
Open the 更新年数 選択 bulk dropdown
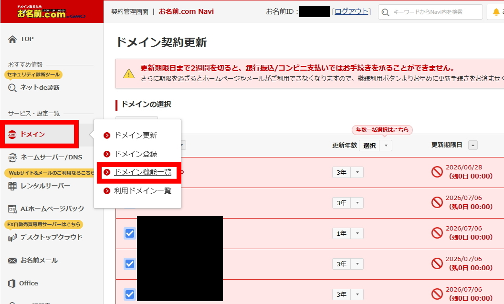(x=376, y=146)
